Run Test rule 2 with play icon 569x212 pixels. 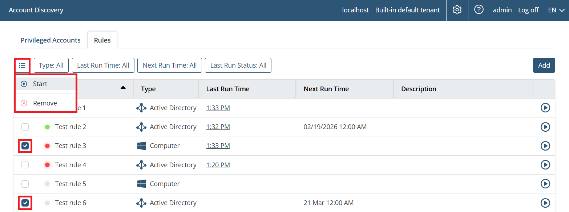point(545,127)
